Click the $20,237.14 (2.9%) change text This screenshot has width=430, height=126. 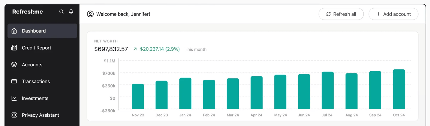(x=160, y=49)
